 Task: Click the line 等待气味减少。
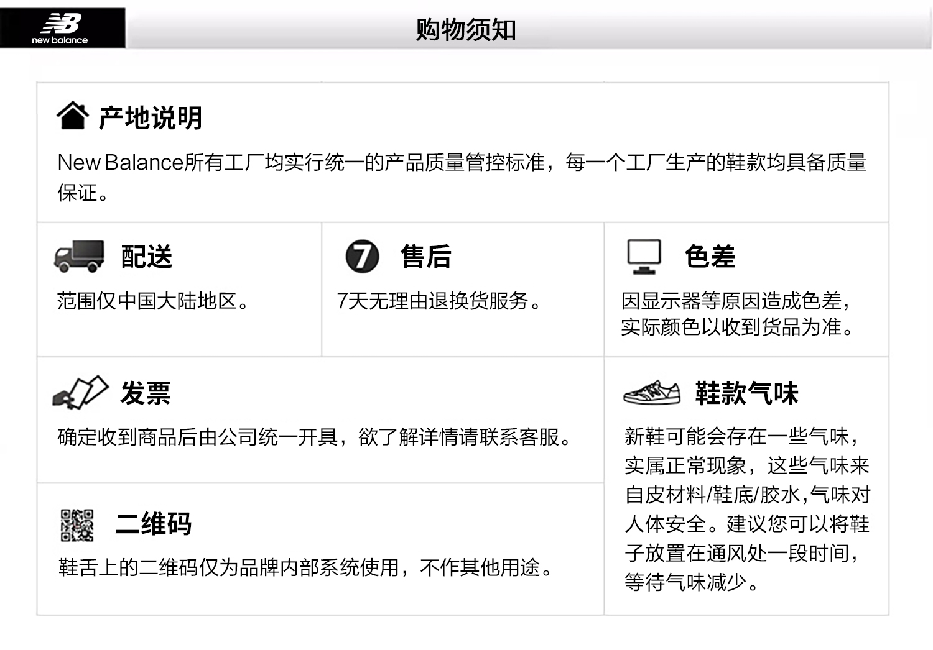click(692, 583)
